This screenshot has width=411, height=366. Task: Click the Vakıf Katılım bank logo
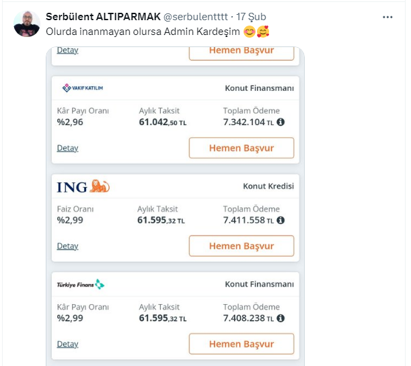click(83, 87)
